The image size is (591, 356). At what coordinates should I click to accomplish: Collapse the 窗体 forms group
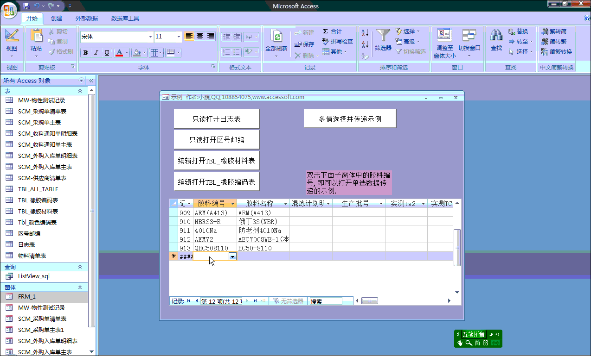[x=80, y=287]
